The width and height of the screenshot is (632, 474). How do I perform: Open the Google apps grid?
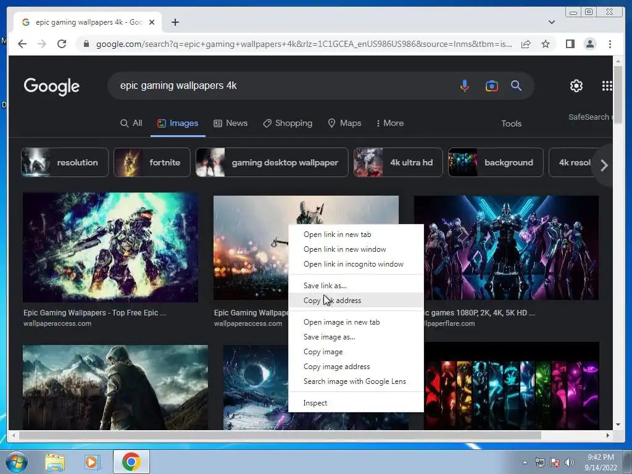[607, 85]
